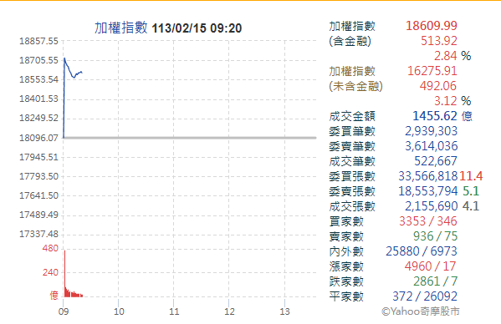Click the 跌家數 value 2861 / 7
The height and width of the screenshot is (324, 501).
[435, 281]
